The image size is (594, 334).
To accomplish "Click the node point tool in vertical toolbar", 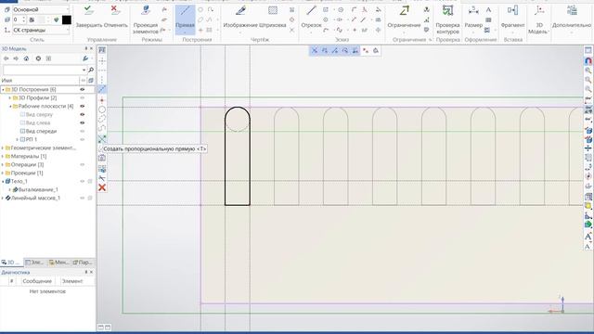I will [x=102, y=100].
